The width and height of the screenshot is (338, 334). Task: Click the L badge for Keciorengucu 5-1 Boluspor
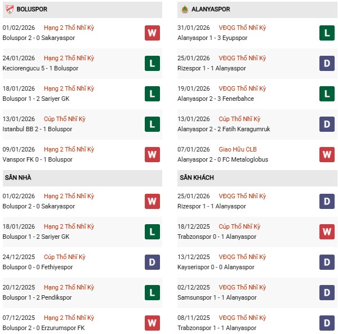[152, 63]
